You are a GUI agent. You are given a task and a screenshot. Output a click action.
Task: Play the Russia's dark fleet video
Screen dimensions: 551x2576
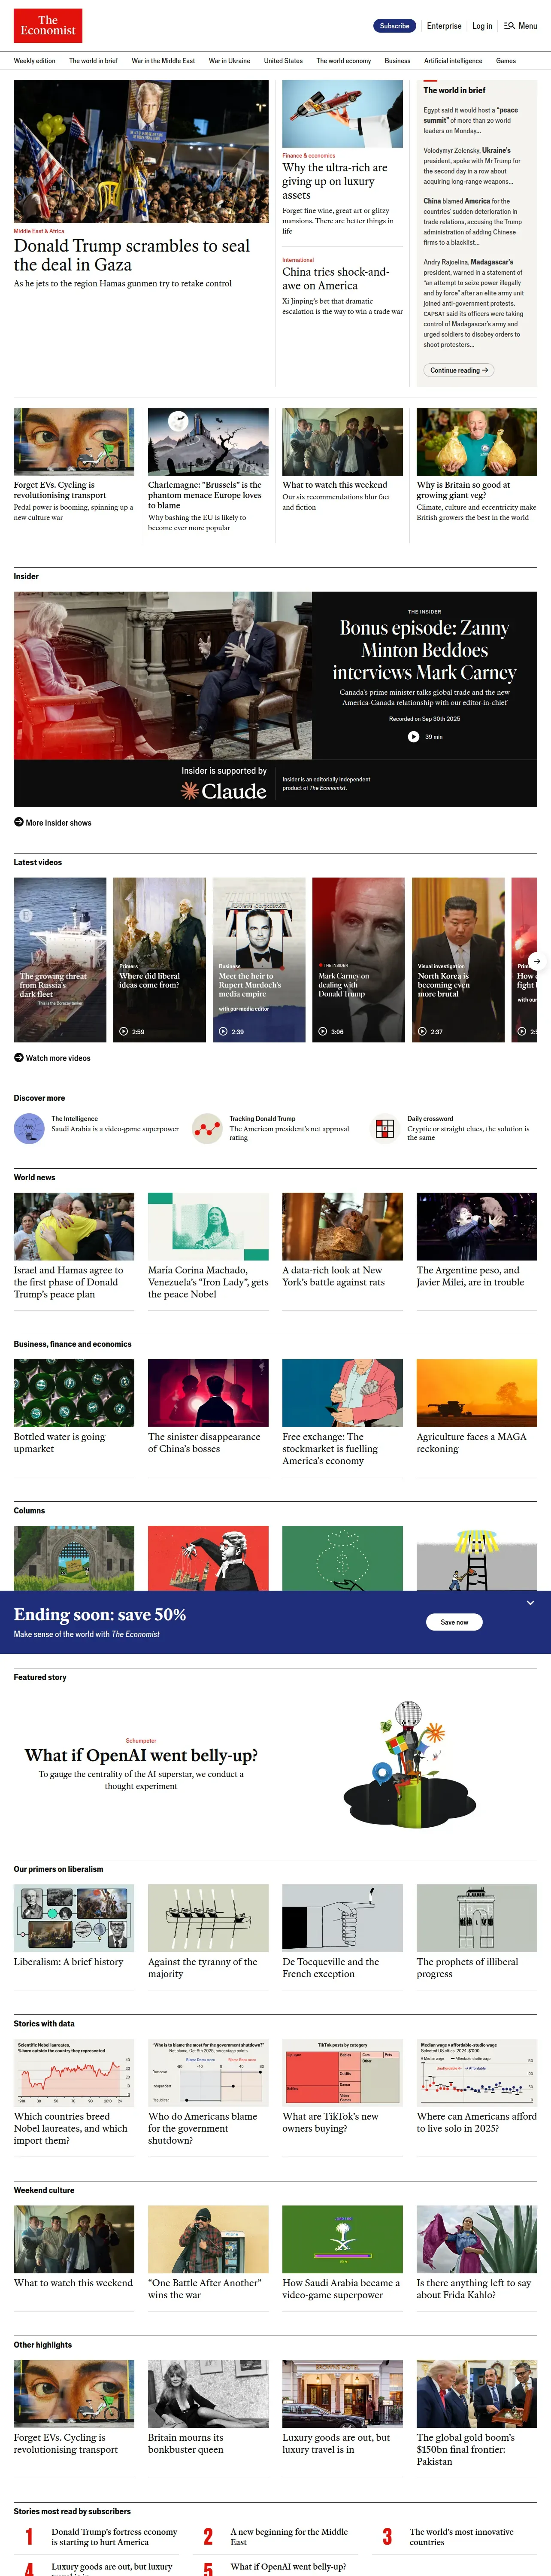60,959
